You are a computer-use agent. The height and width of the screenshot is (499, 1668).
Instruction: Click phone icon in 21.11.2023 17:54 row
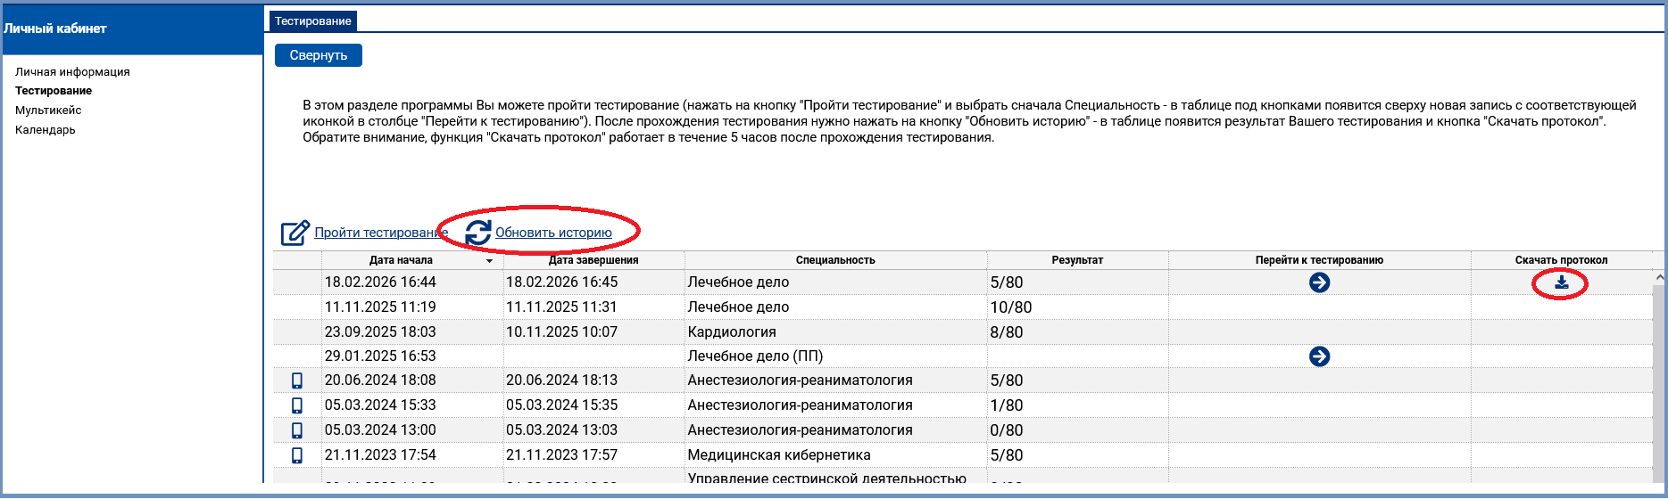tap(297, 455)
